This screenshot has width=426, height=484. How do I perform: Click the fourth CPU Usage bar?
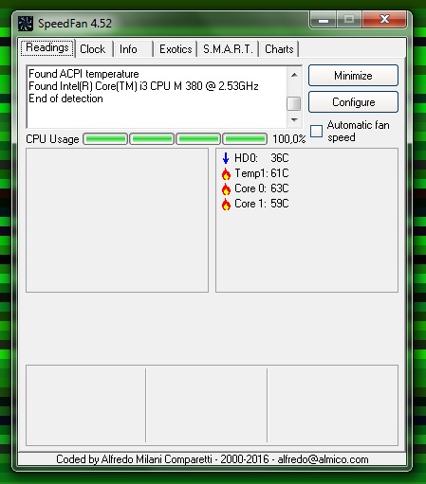pos(245,139)
